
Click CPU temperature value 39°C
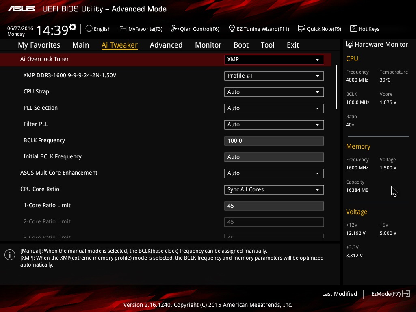click(385, 80)
